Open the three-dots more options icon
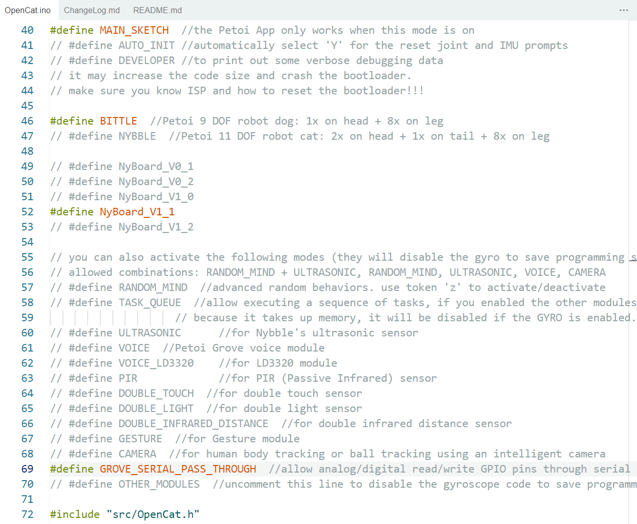The image size is (637, 524). [x=624, y=10]
